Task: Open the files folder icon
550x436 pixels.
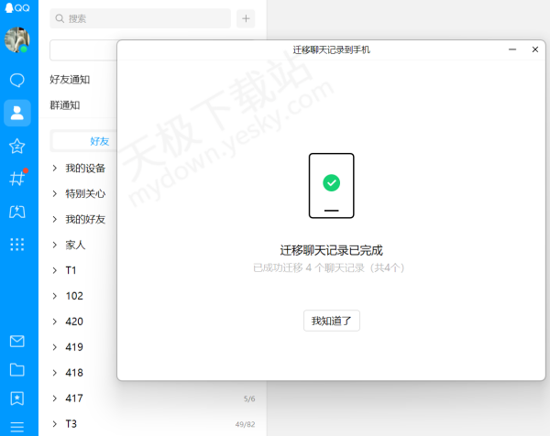Action: [16, 370]
